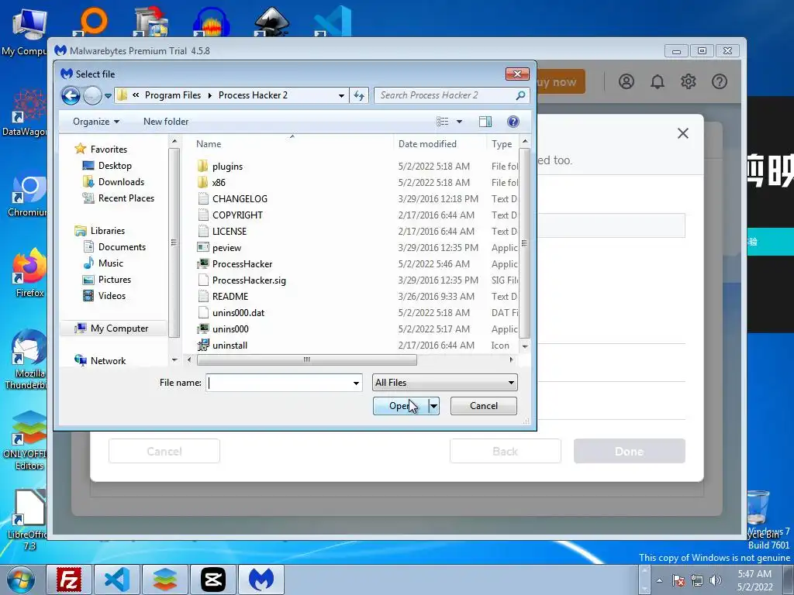Click the Windows Start button
Viewport: 794px width, 595px height.
21,580
